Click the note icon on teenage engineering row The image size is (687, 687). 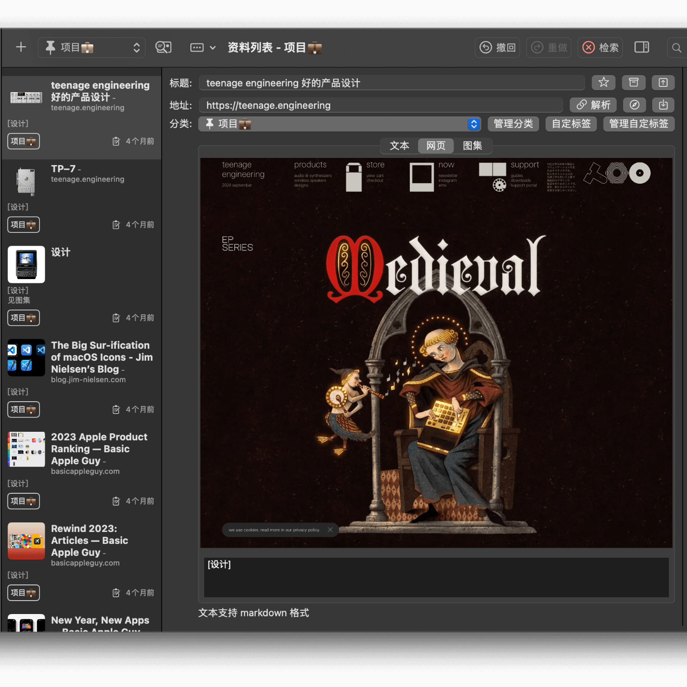pyautogui.click(x=116, y=141)
